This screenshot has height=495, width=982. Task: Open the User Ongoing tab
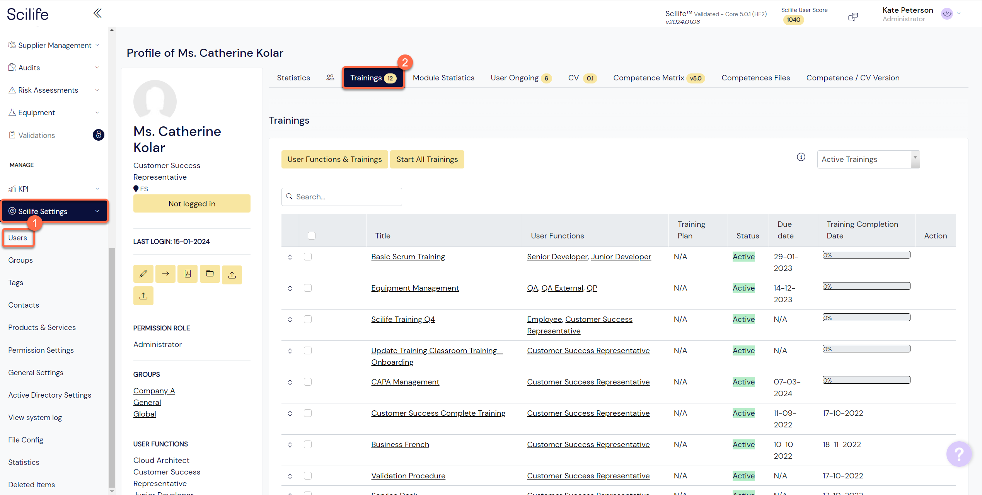point(521,78)
